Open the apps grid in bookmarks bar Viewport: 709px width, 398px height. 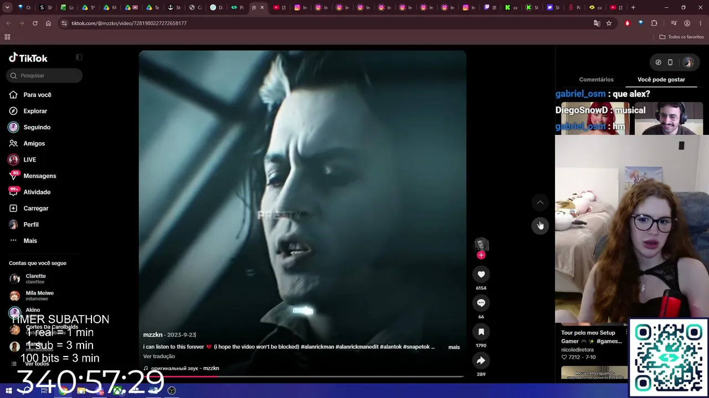(x=7, y=37)
